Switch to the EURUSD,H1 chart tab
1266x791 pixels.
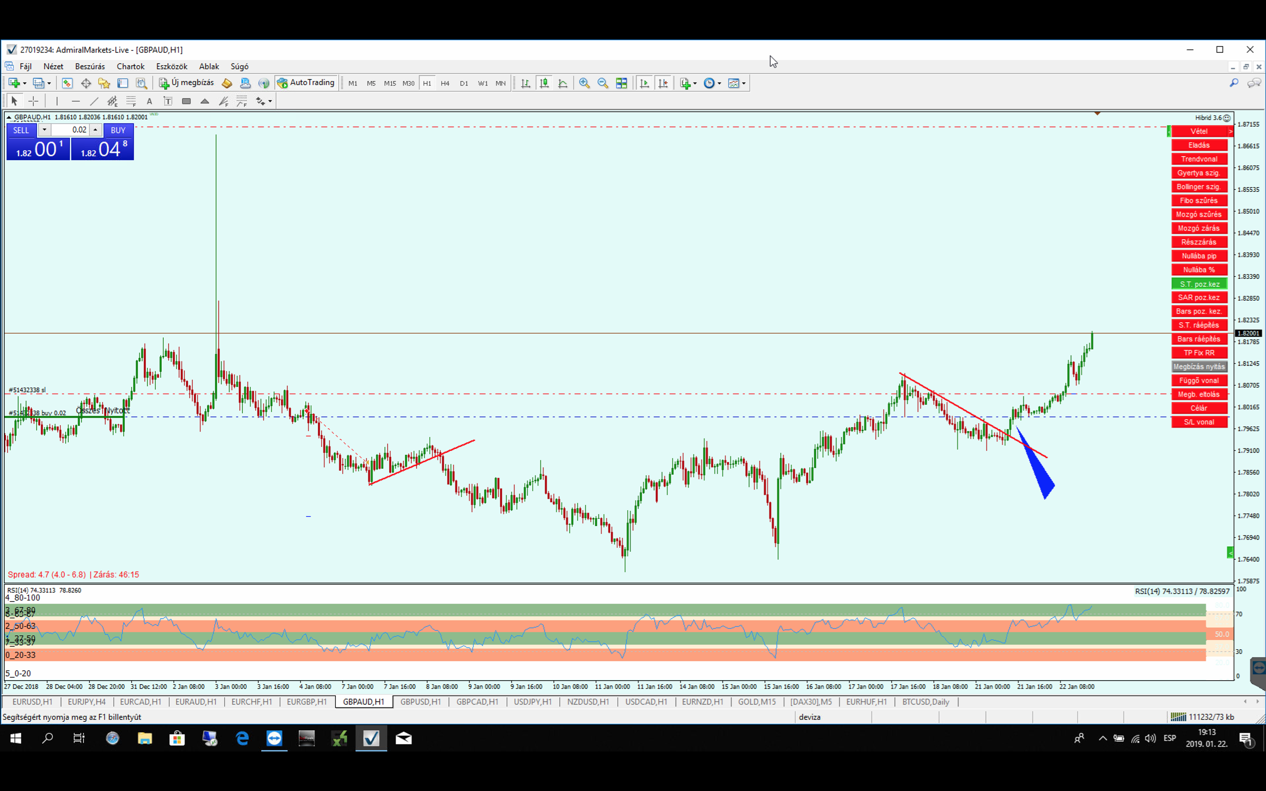click(x=33, y=702)
